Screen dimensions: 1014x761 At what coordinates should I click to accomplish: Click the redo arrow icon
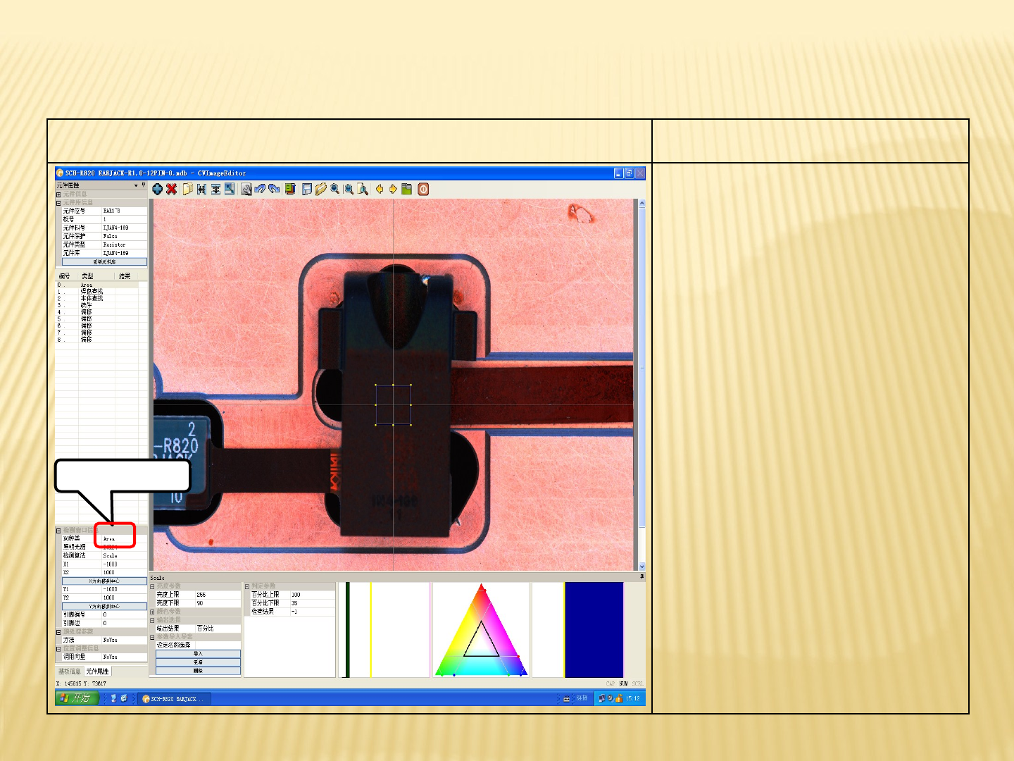tap(274, 189)
